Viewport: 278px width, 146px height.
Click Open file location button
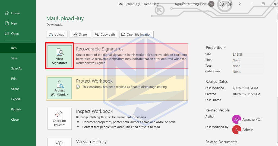(x=136, y=34)
